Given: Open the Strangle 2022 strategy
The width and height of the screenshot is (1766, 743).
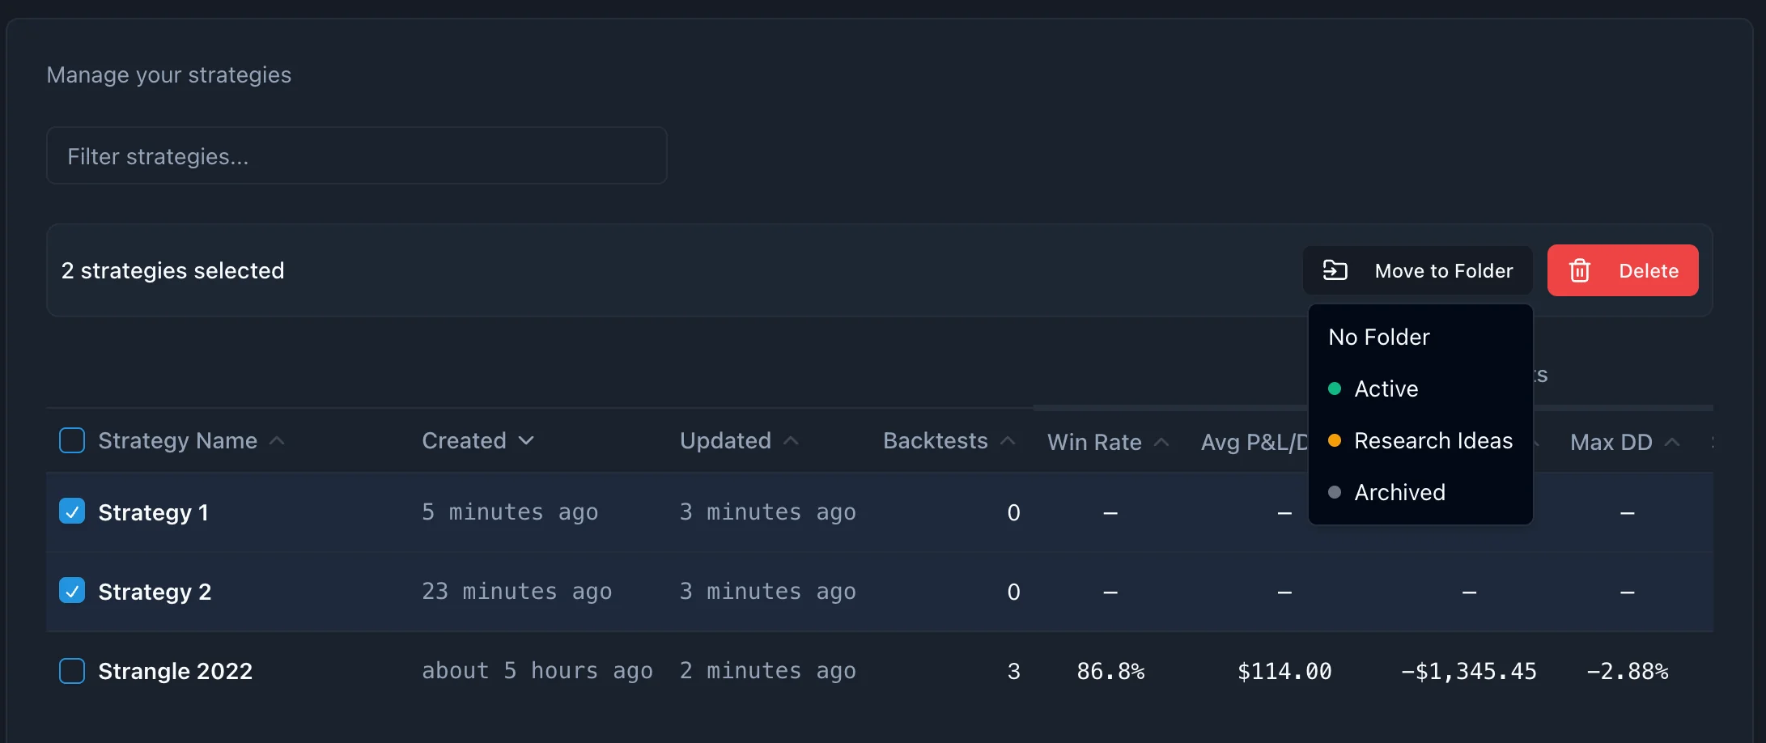Looking at the screenshot, I should click(175, 671).
